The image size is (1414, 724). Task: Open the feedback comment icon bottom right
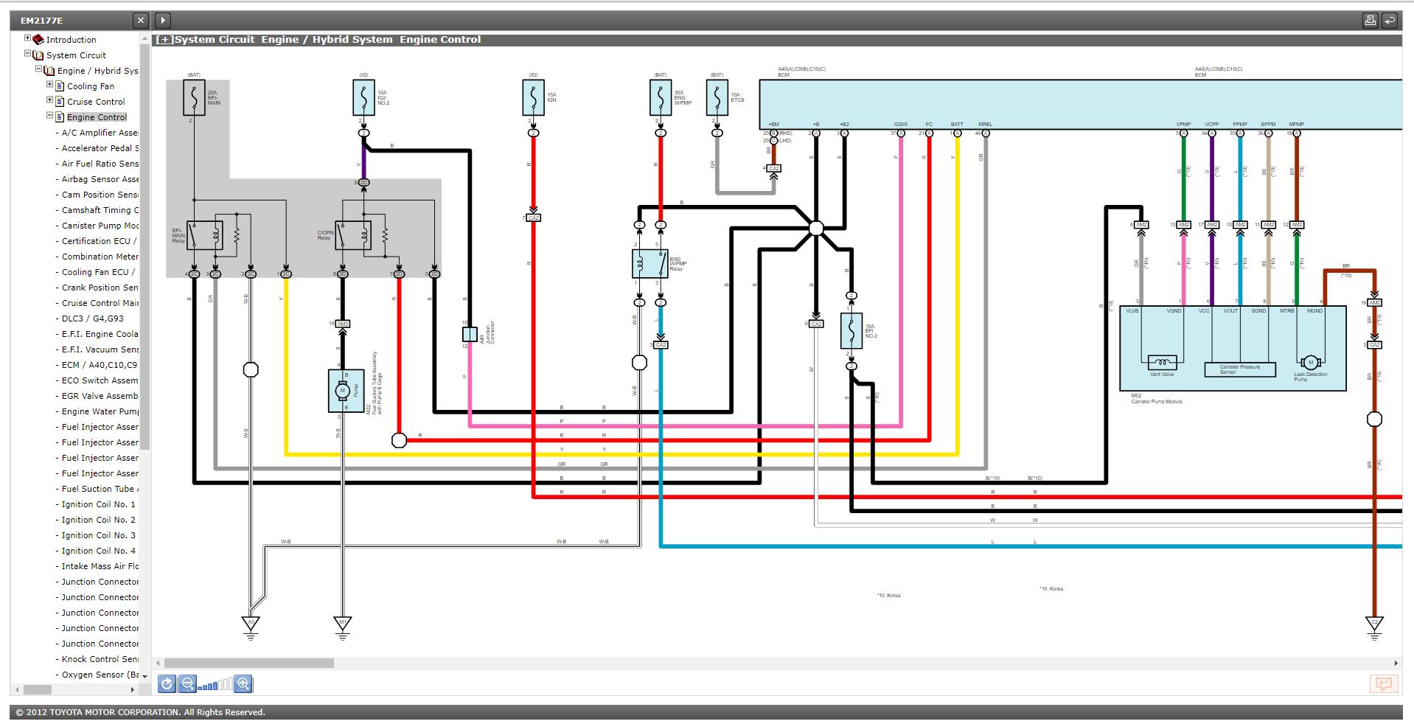(x=1383, y=684)
